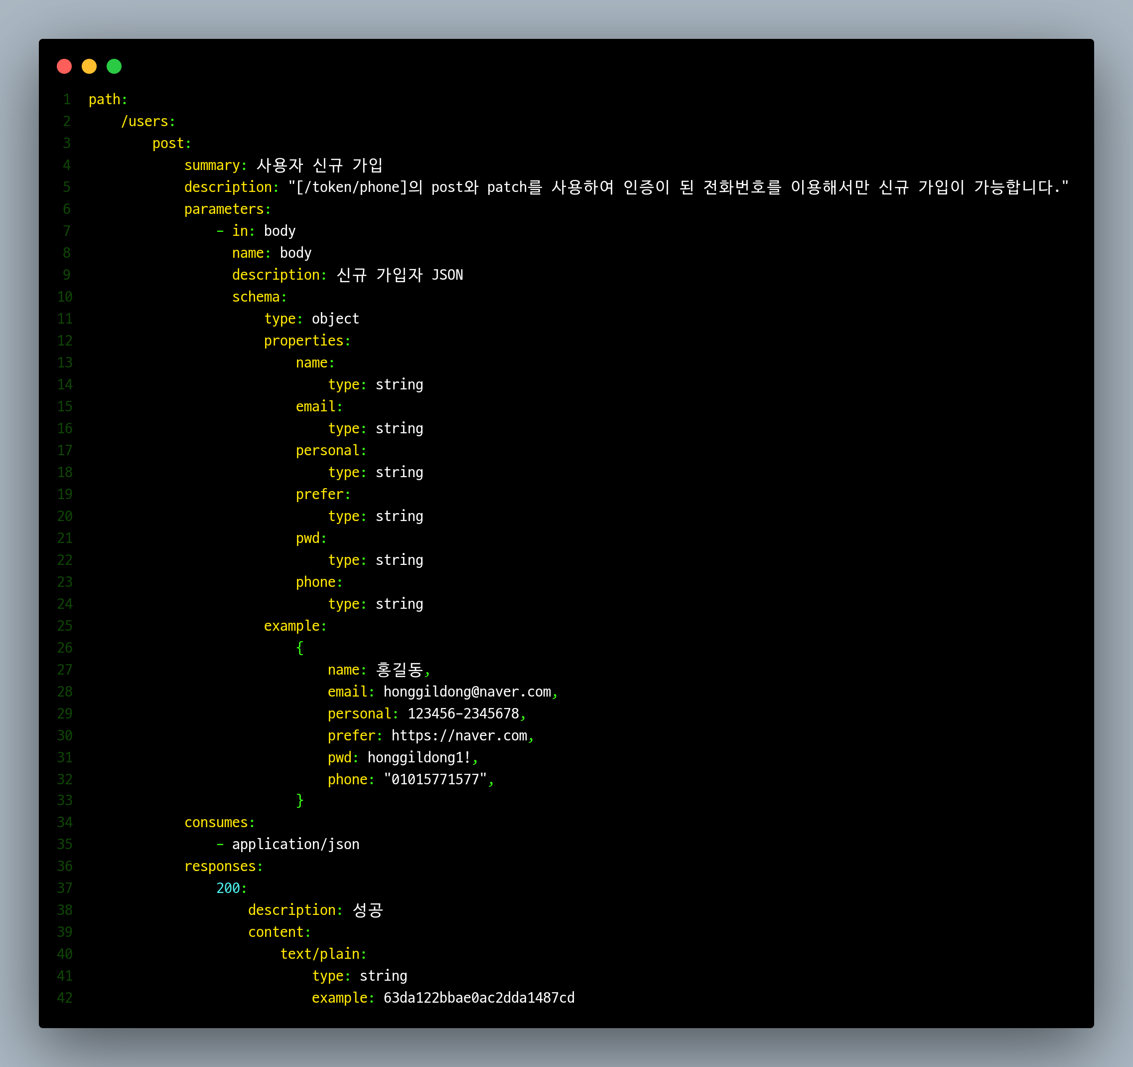Click 'type: string' on line 22
1133x1067 pixels.
[376, 560]
